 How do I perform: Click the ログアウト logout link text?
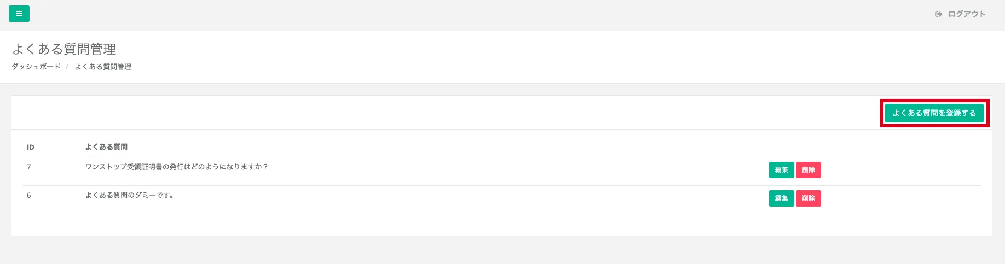967,14
